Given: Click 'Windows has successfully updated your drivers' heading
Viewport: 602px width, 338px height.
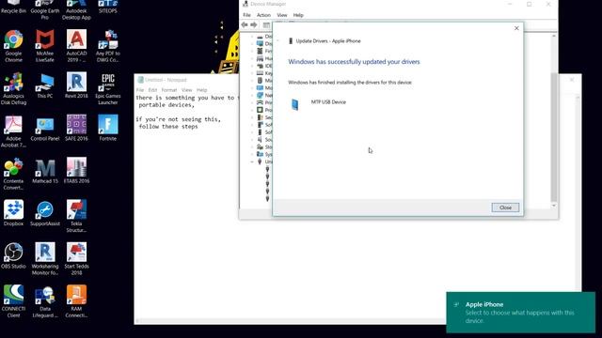Looking at the screenshot, I should (x=354, y=62).
